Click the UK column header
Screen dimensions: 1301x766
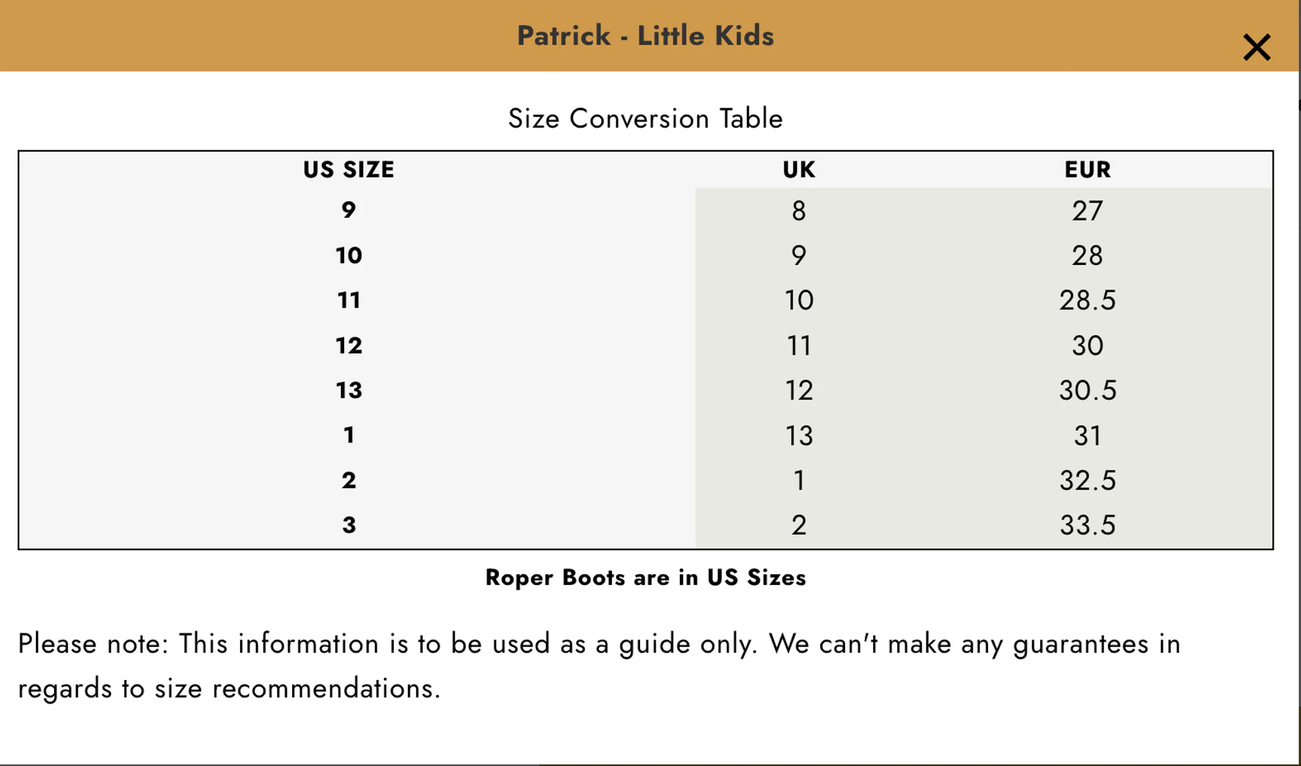799,170
